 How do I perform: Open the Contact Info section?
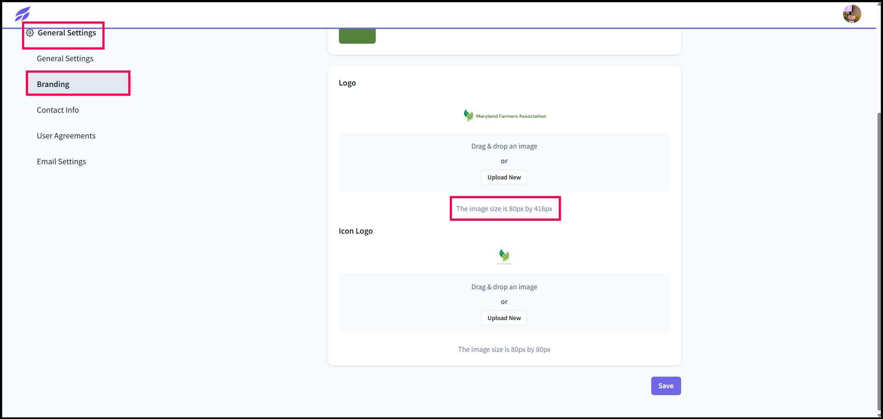pos(57,110)
